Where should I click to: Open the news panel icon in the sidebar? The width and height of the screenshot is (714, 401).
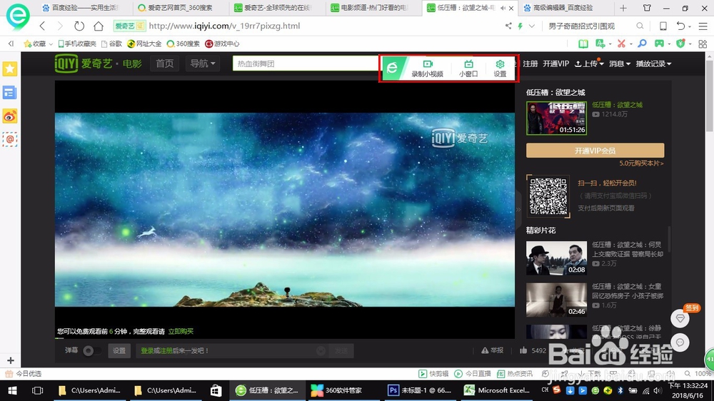pyautogui.click(x=9, y=93)
